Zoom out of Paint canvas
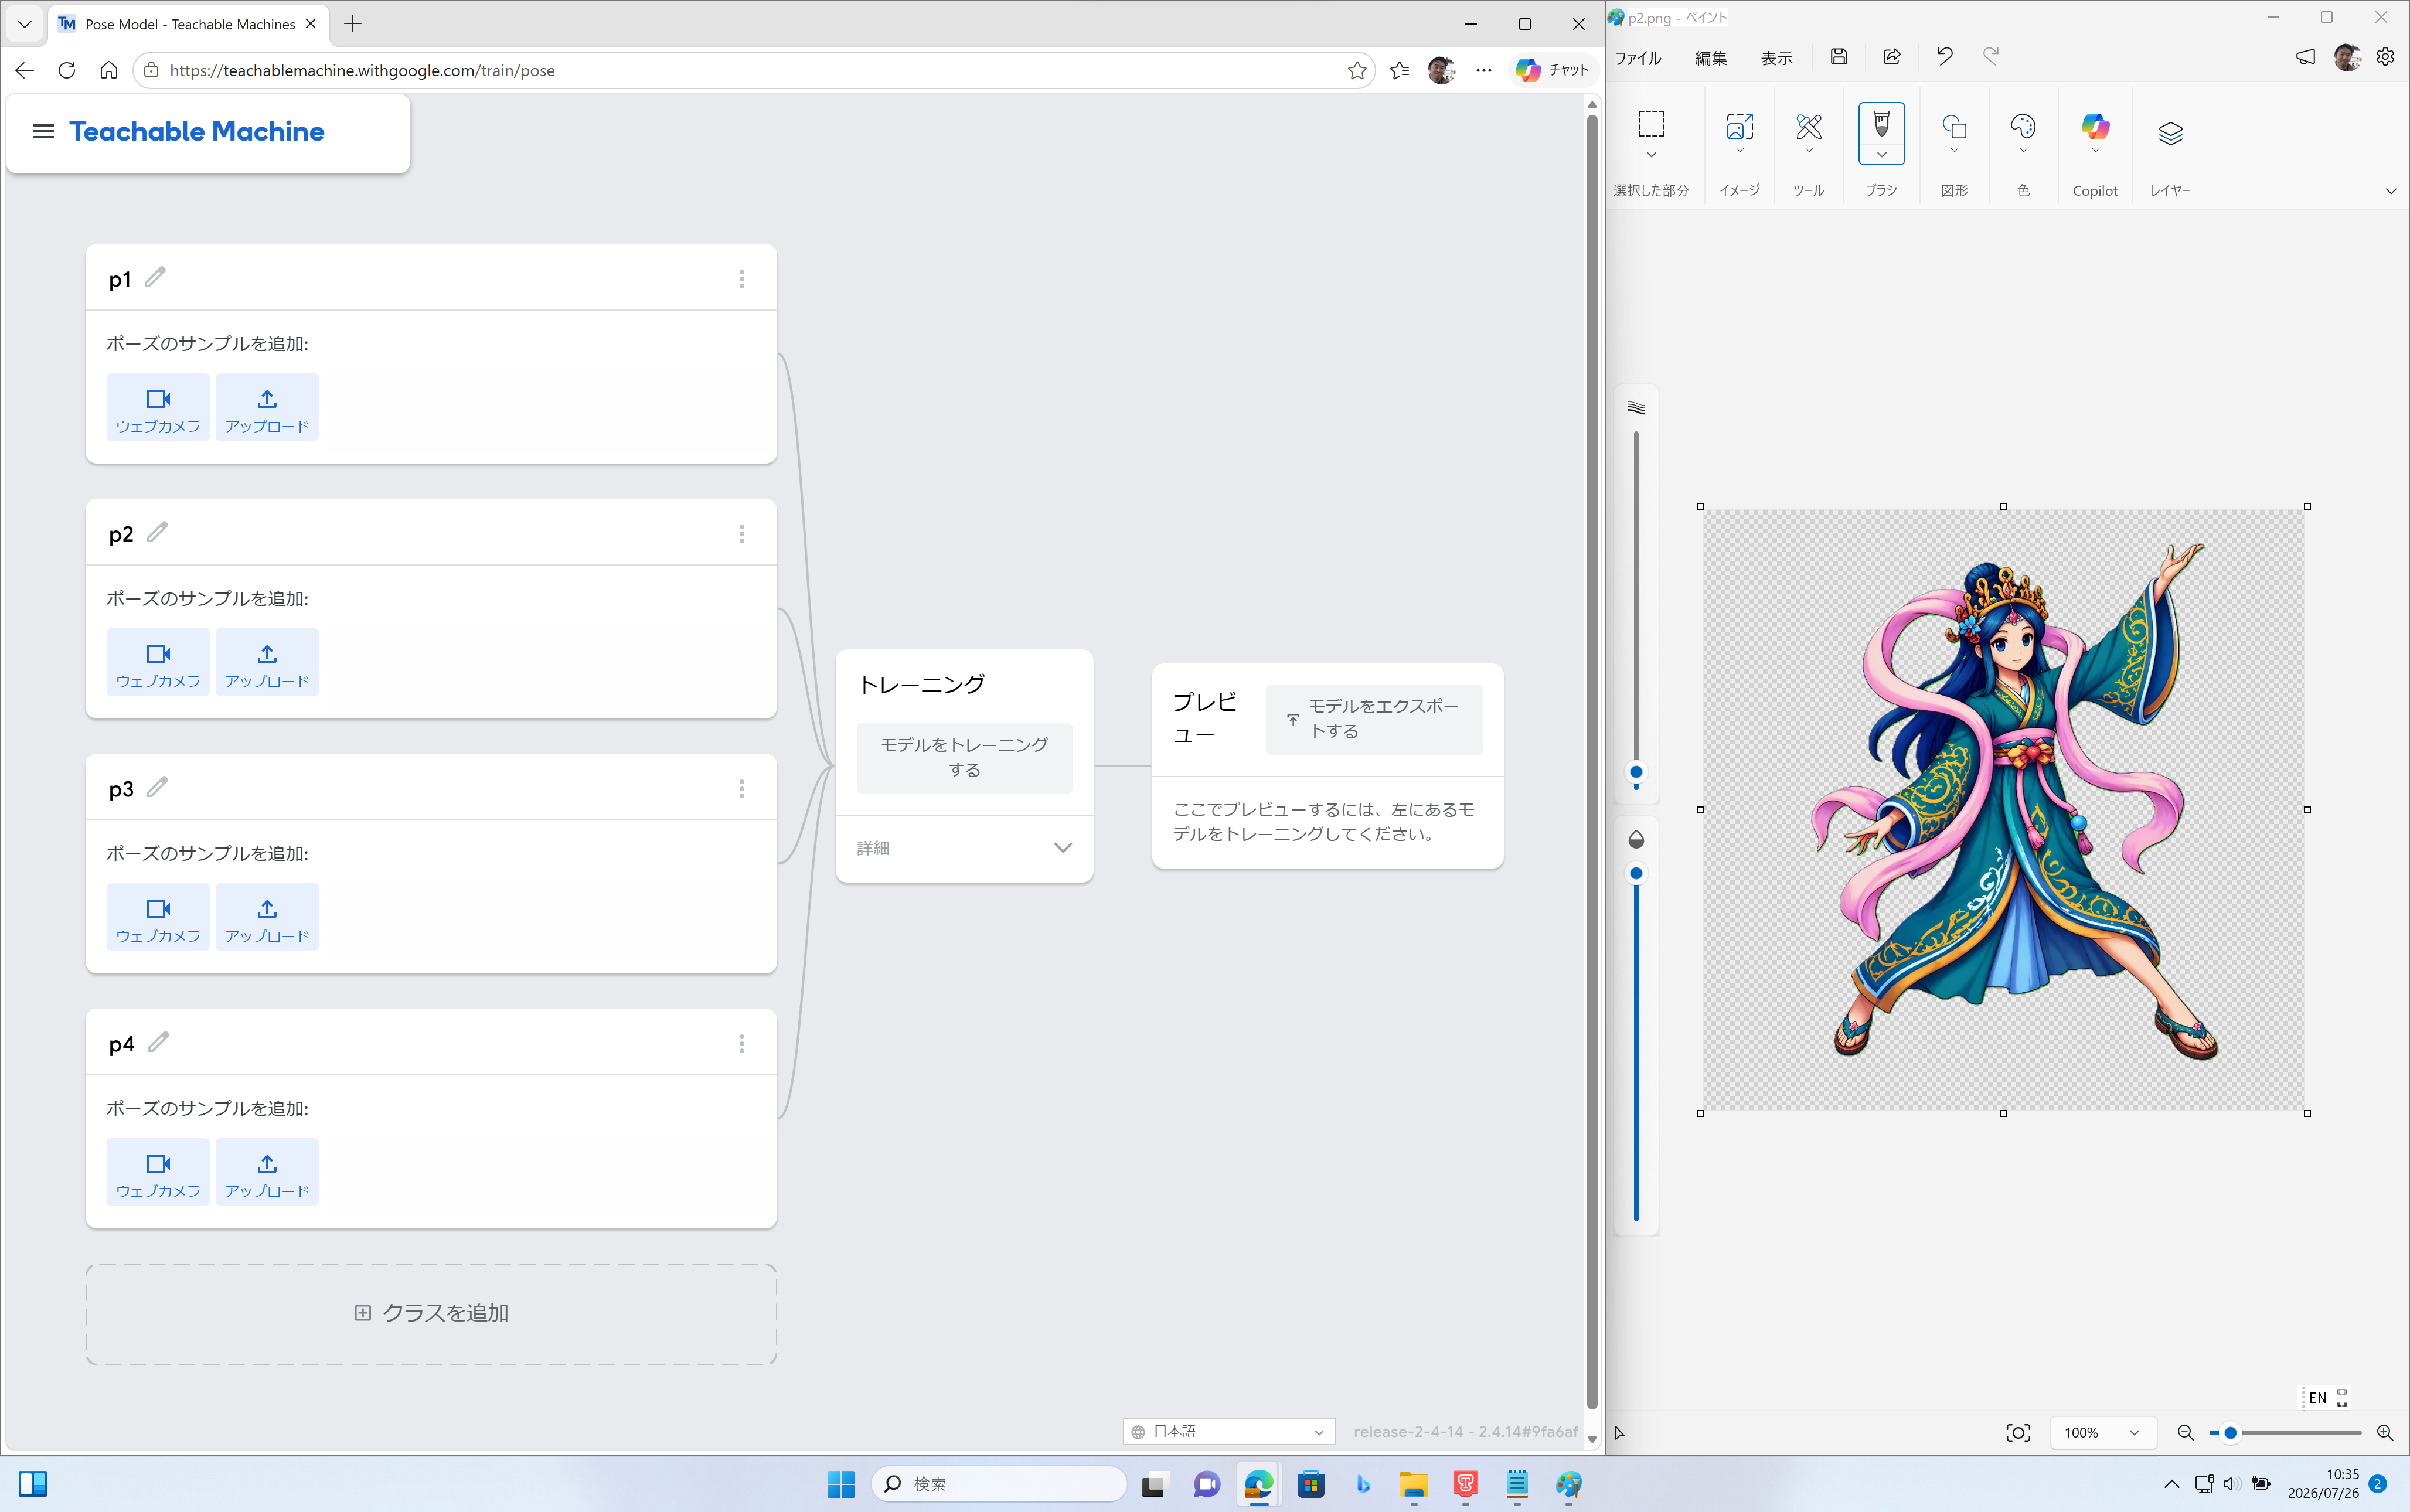2410x1512 pixels. point(2185,1433)
